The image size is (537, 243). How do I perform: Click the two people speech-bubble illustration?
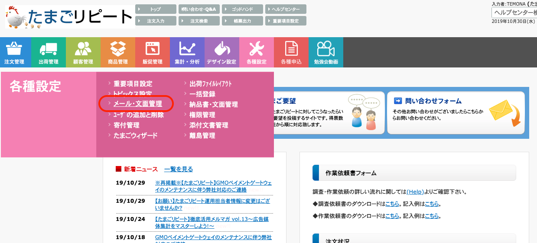point(364,112)
